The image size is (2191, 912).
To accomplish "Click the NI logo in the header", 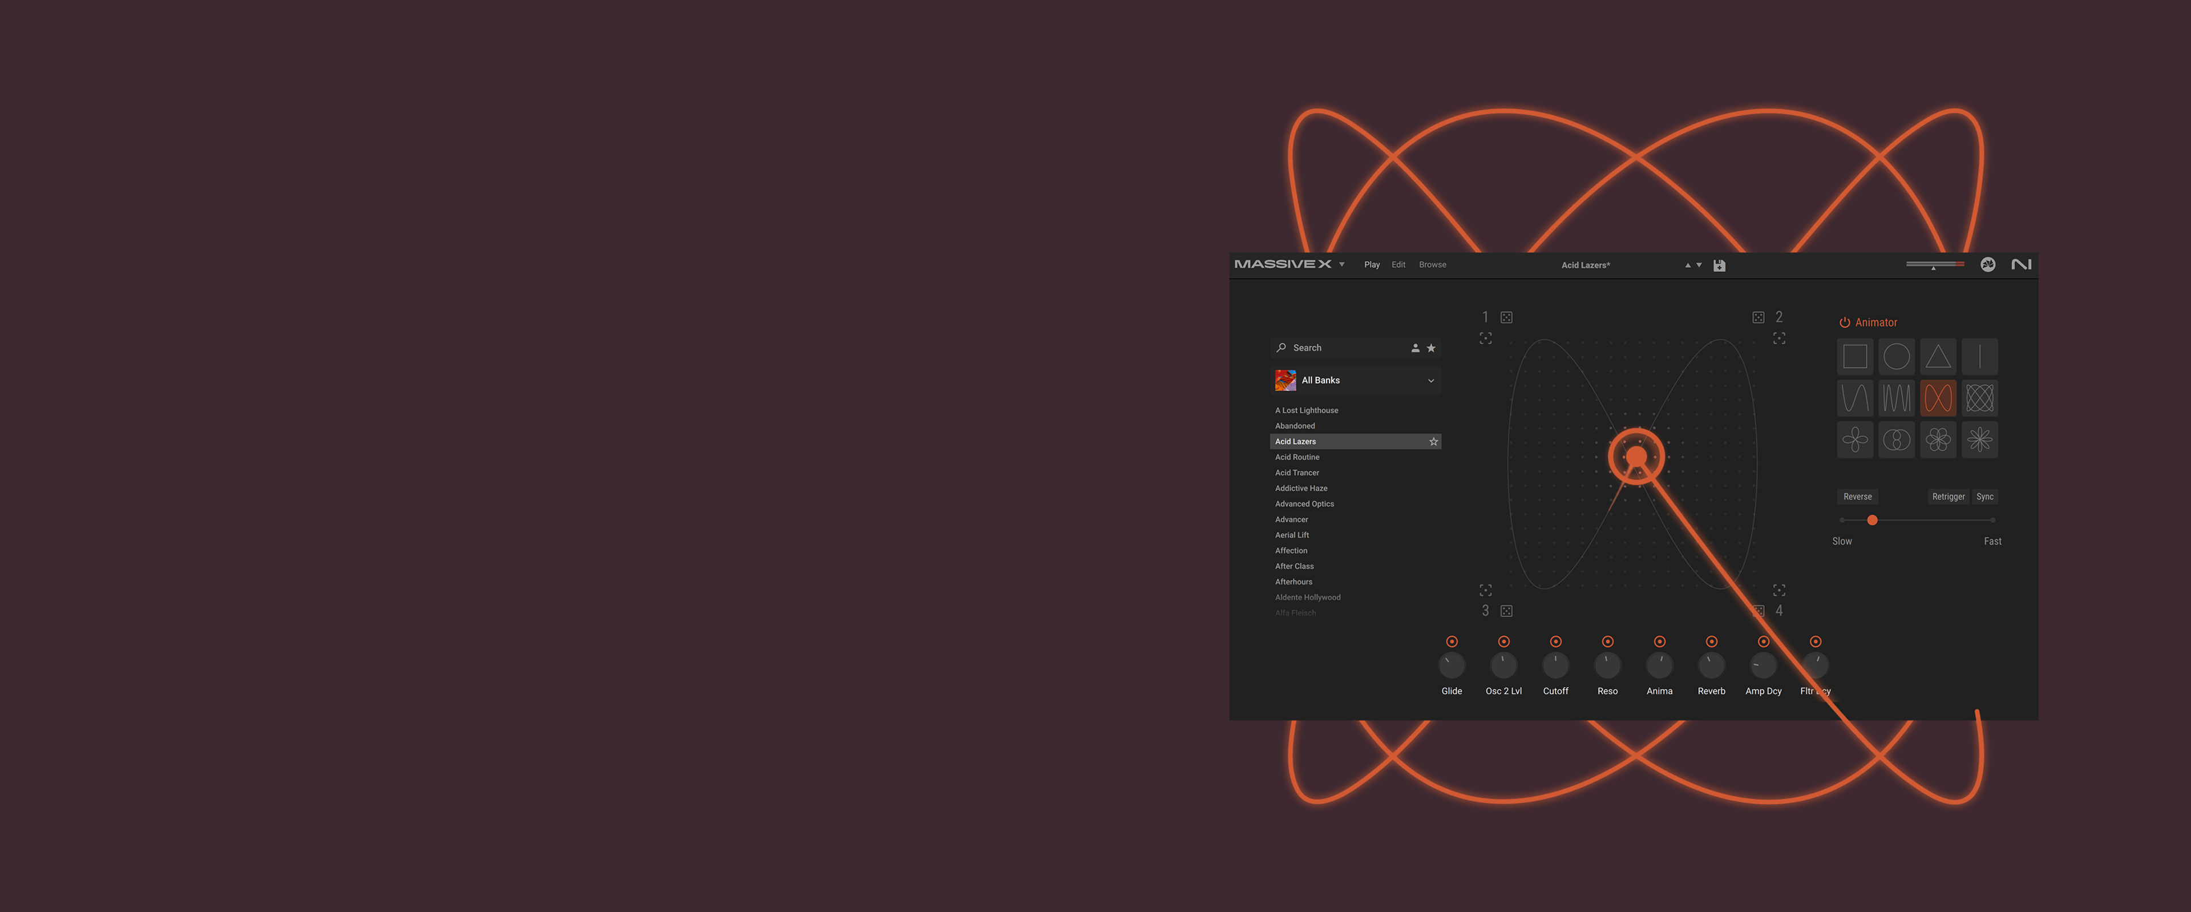I will coord(2021,265).
